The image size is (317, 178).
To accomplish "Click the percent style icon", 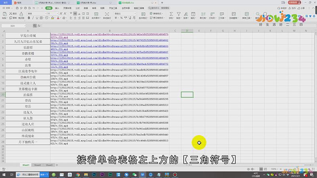I will [121, 18].
